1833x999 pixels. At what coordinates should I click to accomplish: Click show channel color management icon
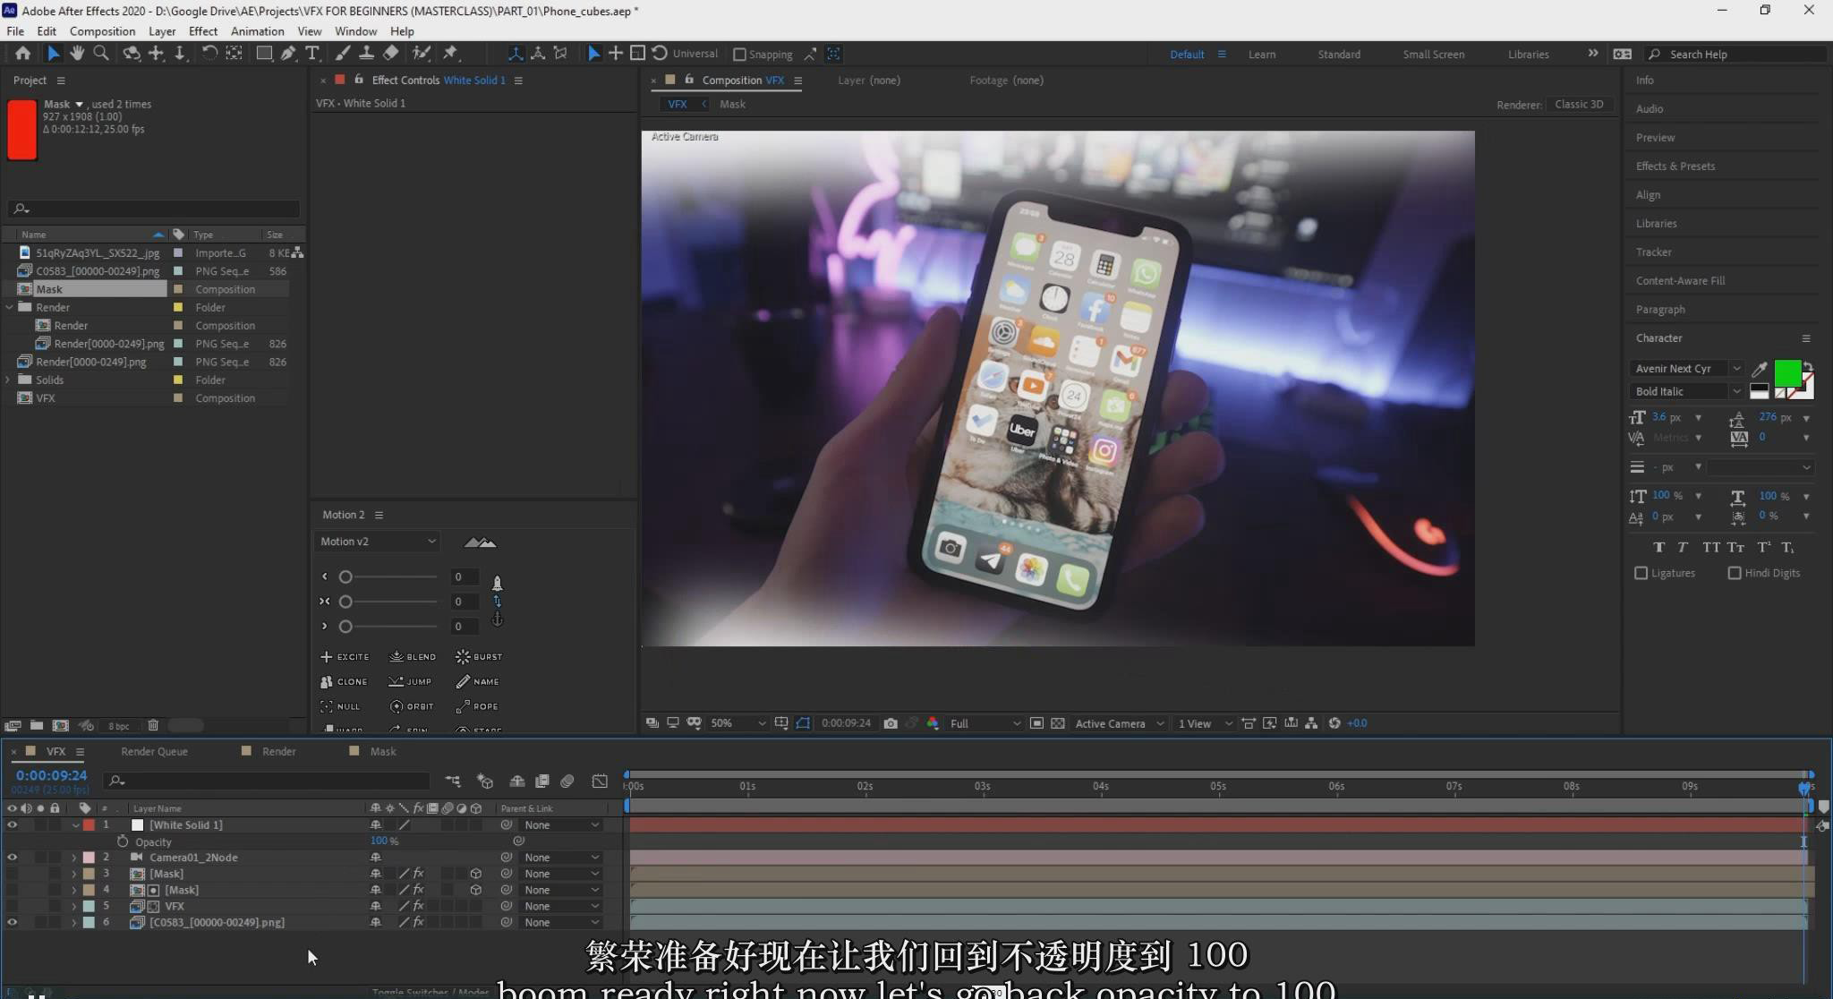pos(933,723)
